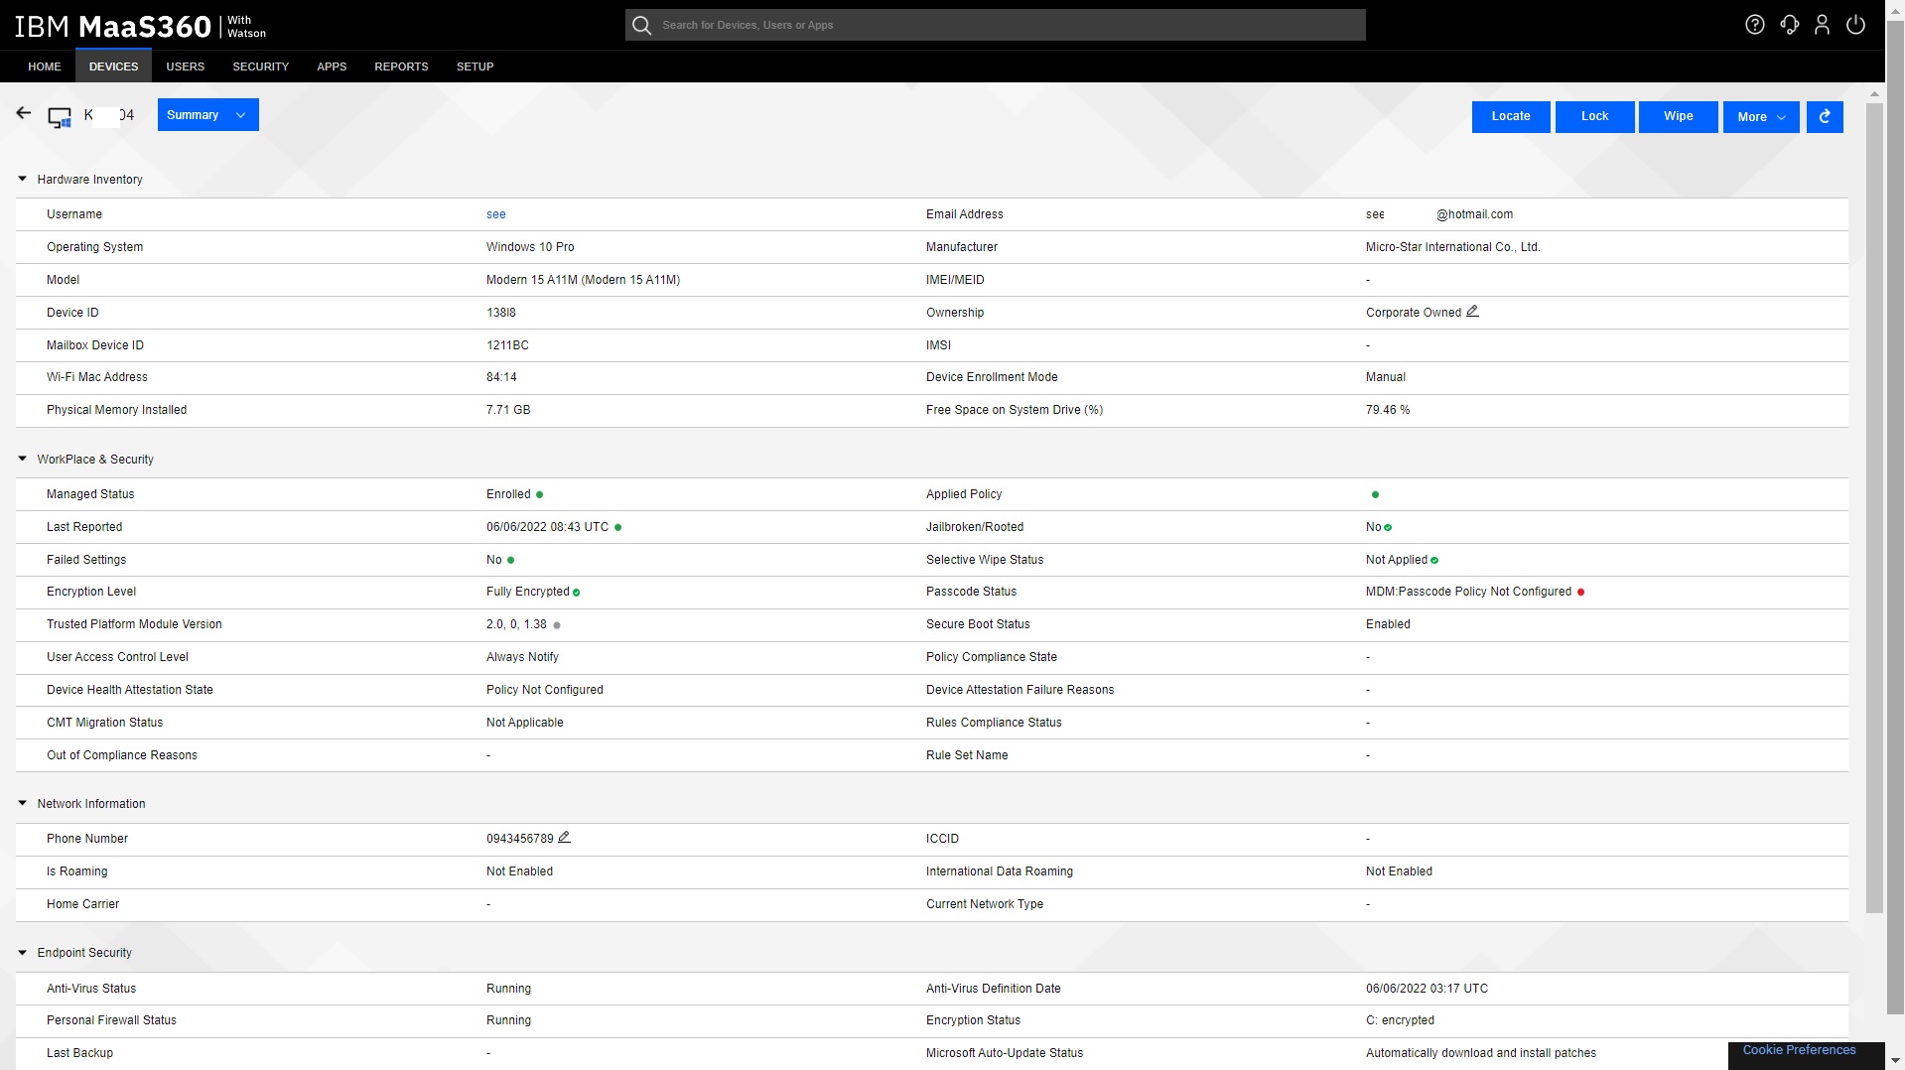Open the USERS menu
Image resolution: width=1905 pixels, height=1070 pixels.
click(x=185, y=67)
